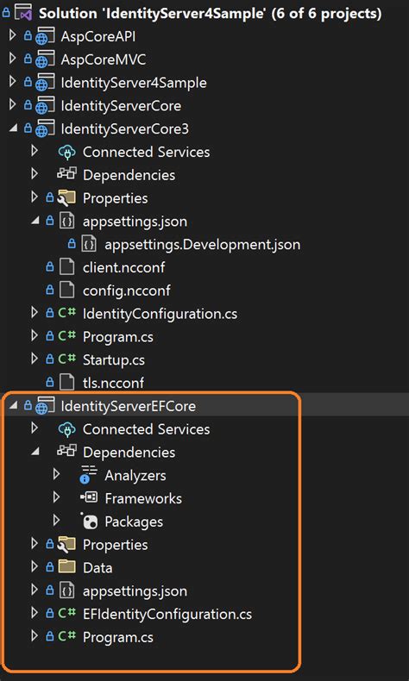Screen dimensions: 409x681
Task: Click Dependencies icon under IdentityServerEFCore
Action: [66, 451]
